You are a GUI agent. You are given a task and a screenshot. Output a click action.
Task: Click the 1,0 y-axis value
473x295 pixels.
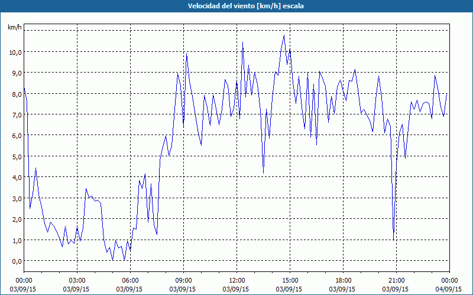click(17, 240)
